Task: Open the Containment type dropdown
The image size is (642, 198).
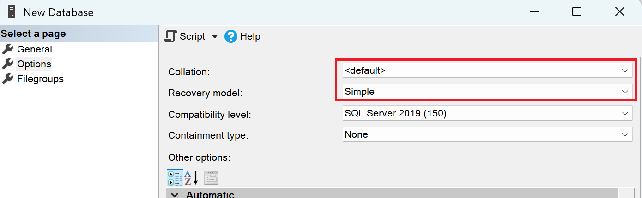Action: (x=625, y=134)
